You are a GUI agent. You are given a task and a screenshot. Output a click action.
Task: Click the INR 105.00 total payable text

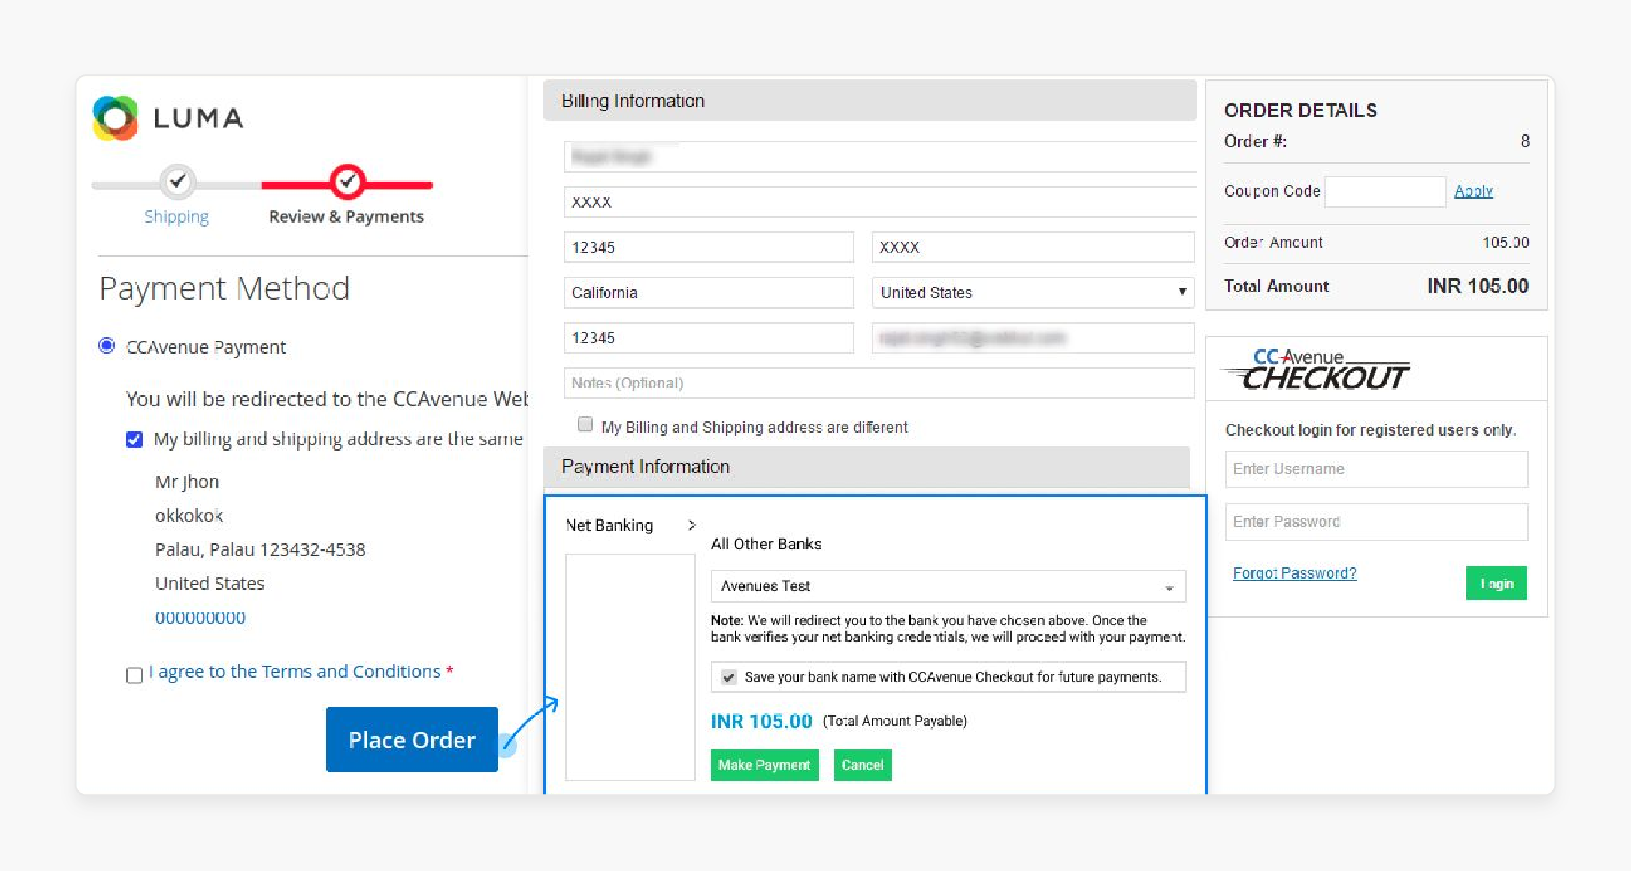coord(761,721)
